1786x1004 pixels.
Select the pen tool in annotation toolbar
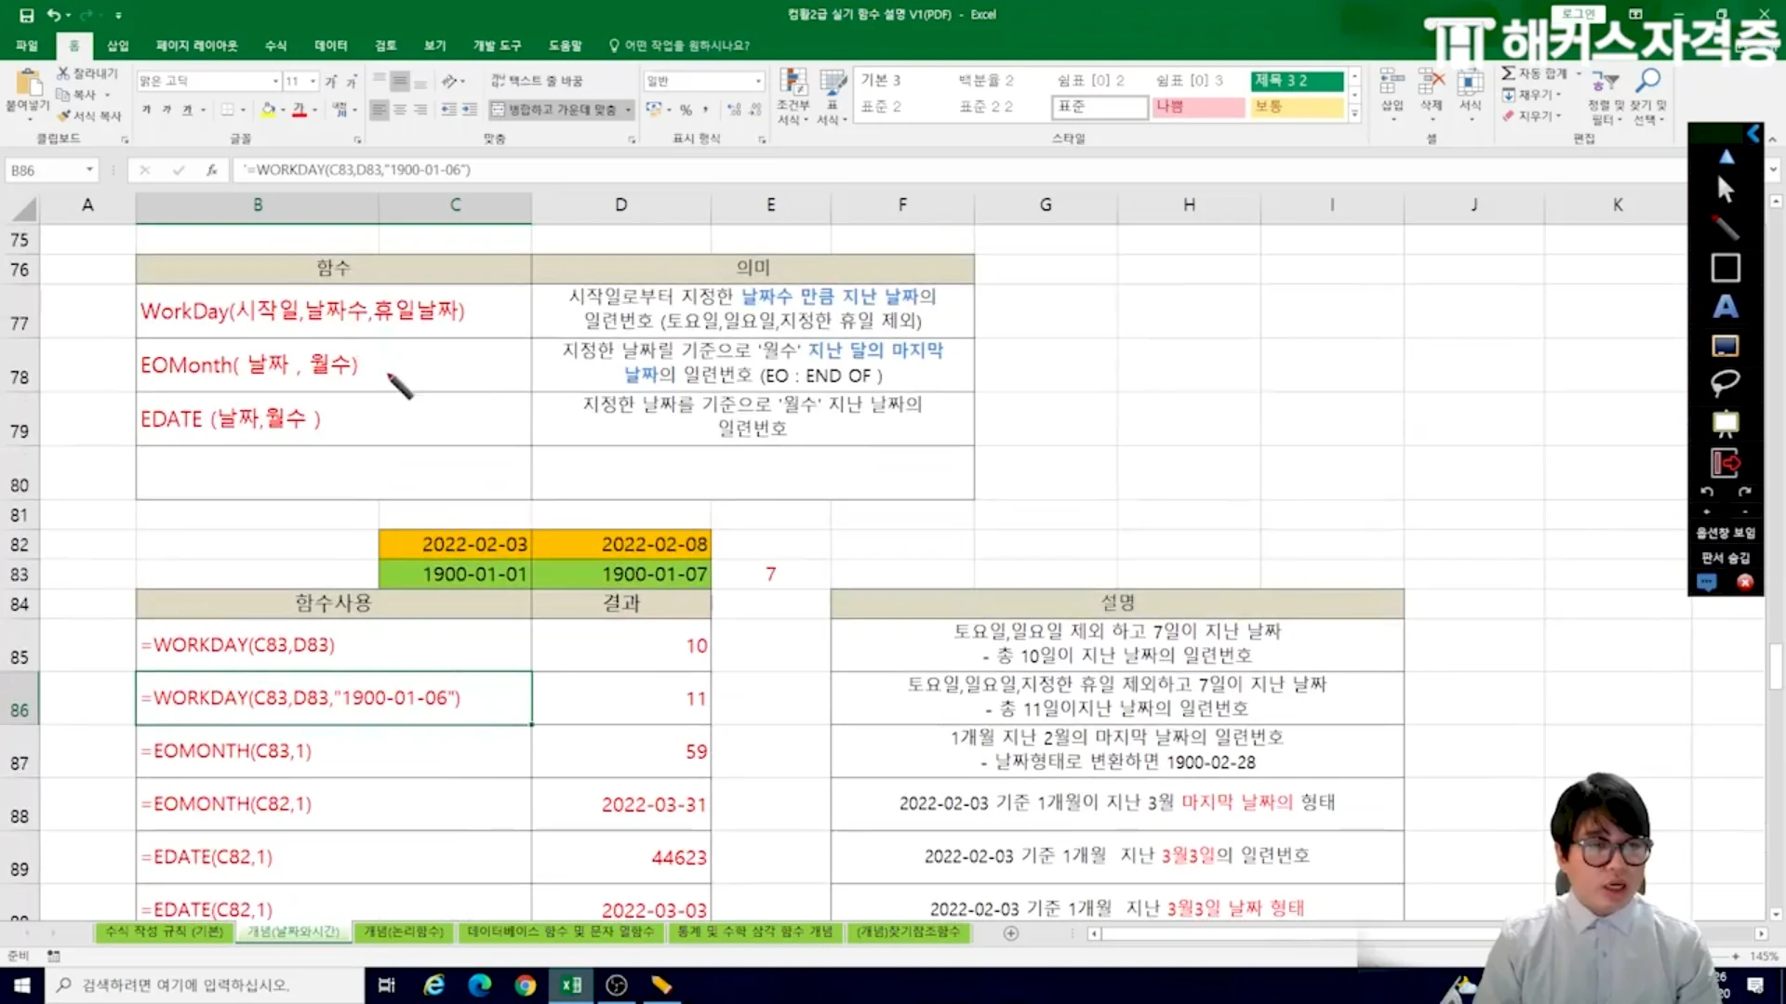tap(1726, 229)
